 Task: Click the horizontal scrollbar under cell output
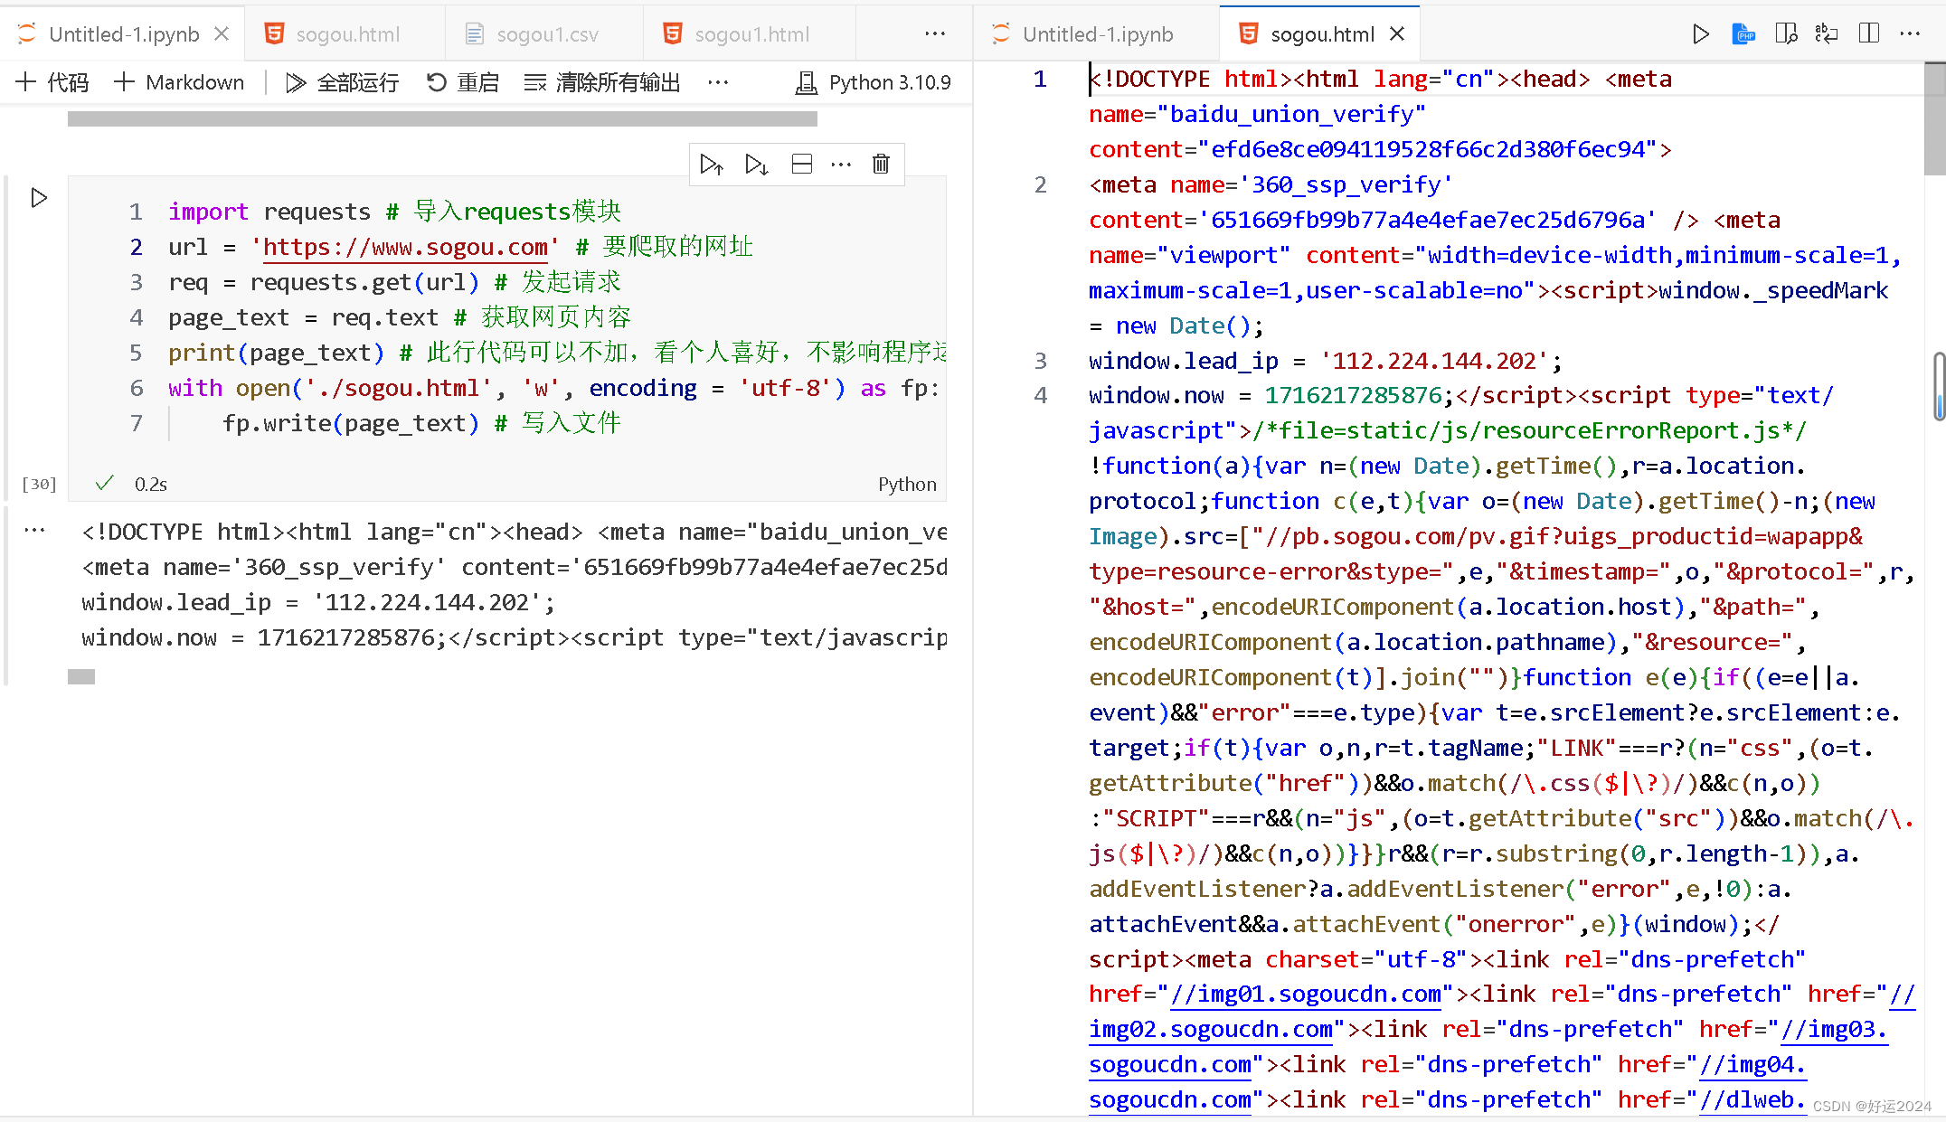coord(81,676)
